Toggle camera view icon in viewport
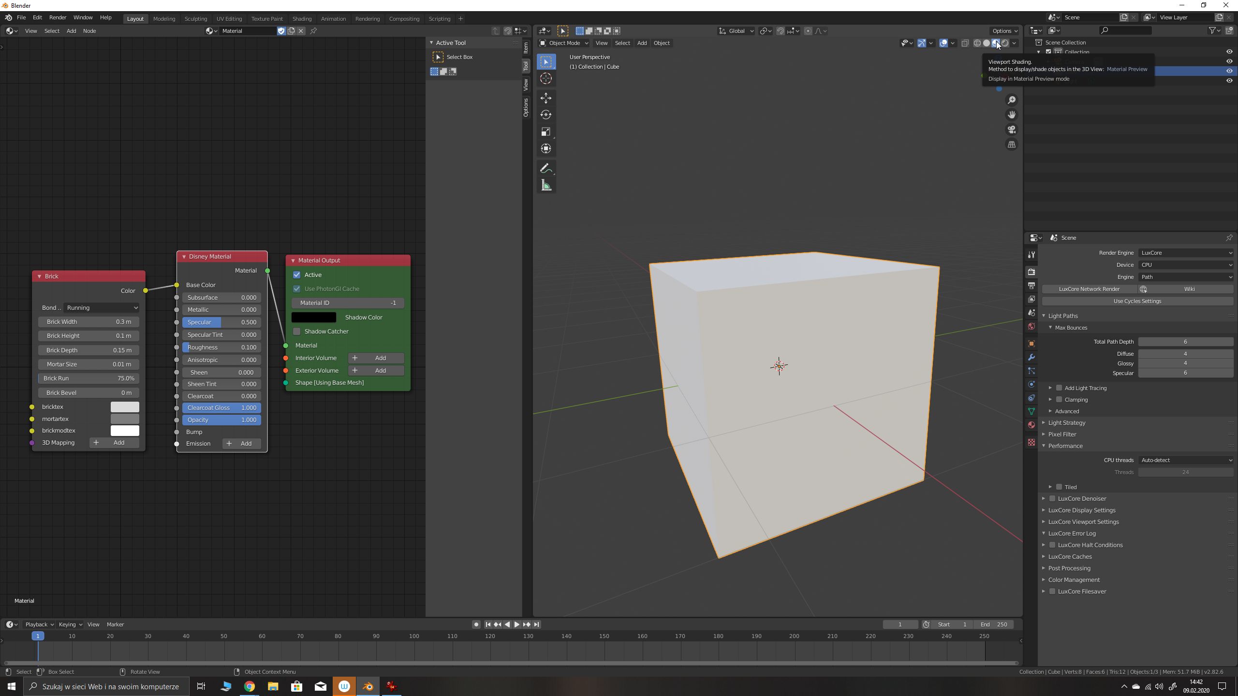The width and height of the screenshot is (1238, 696). [x=1012, y=130]
